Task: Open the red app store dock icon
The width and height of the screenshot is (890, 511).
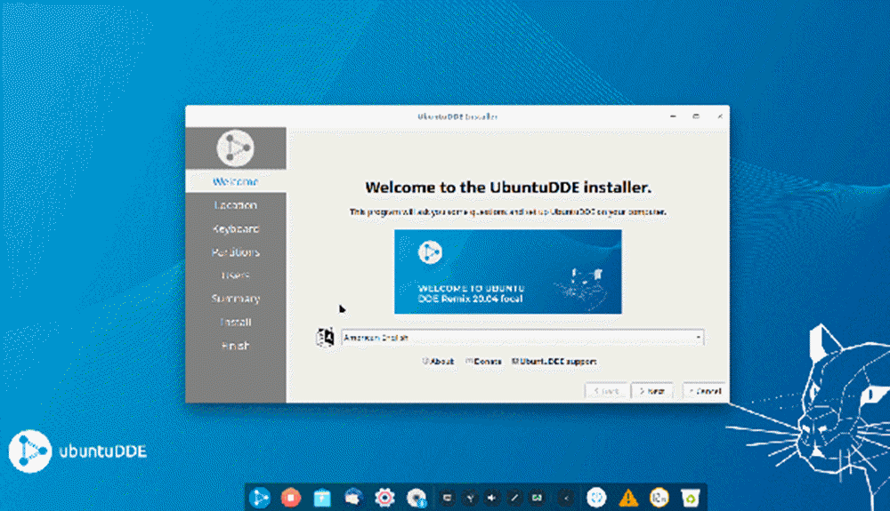Action: click(291, 498)
